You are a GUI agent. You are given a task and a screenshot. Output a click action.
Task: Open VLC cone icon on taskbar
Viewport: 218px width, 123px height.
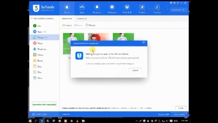pyautogui.click(x=77, y=121)
